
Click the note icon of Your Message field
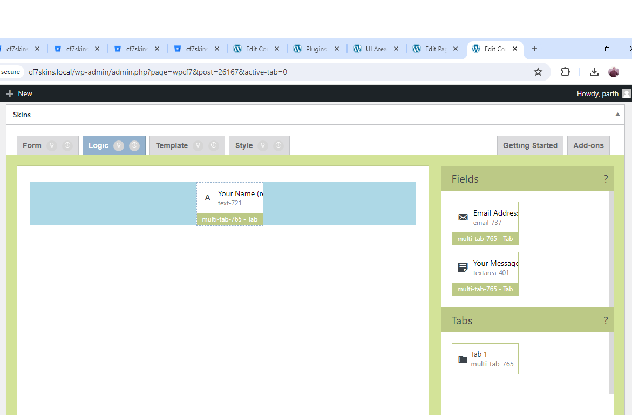(x=463, y=267)
